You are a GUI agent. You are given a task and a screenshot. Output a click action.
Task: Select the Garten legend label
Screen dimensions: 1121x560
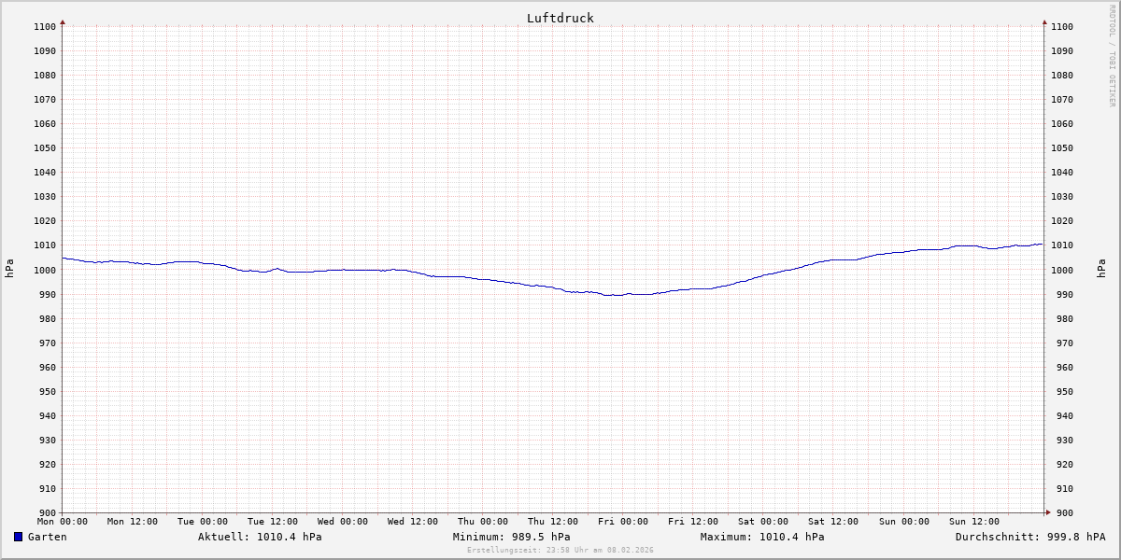coord(47,537)
